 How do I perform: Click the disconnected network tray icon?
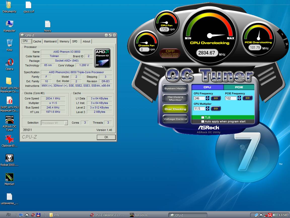[x=266, y=215]
